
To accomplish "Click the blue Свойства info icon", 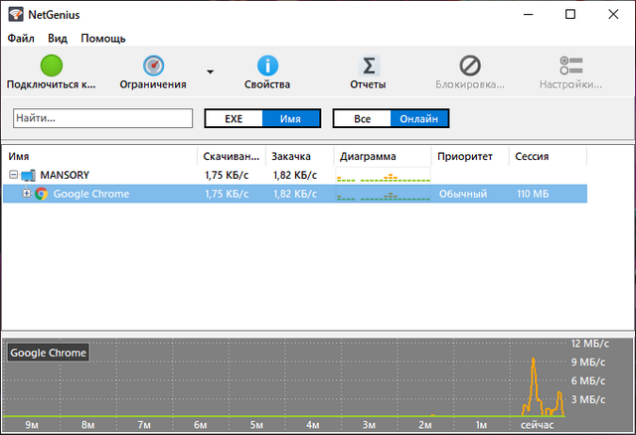I will pos(267,66).
